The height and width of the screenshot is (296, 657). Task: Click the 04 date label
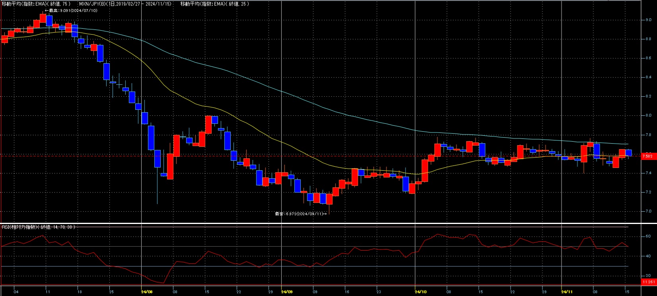[x=16, y=292]
